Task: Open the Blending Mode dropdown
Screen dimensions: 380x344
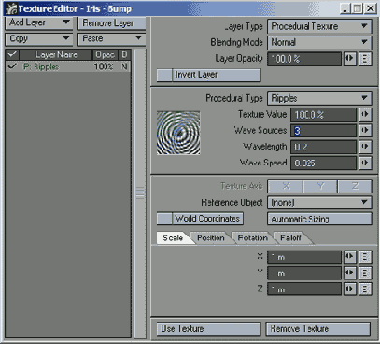Action: click(x=319, y=42)
